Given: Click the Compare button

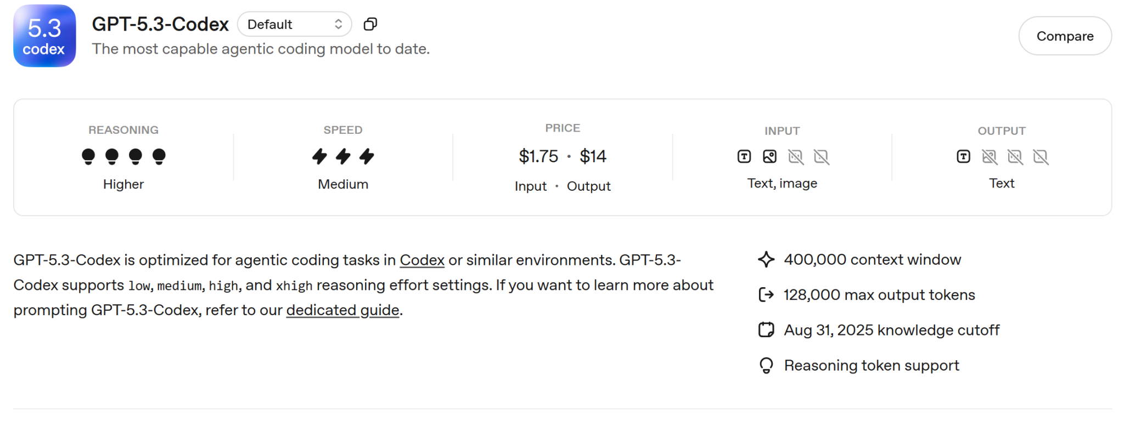Looking at the screenshot, I should tap(1065, 36).
